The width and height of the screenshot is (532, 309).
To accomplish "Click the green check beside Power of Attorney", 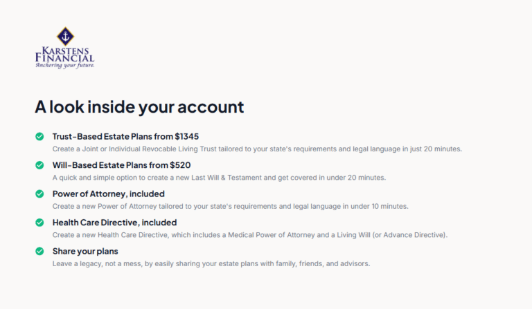I will coord(39,194).
